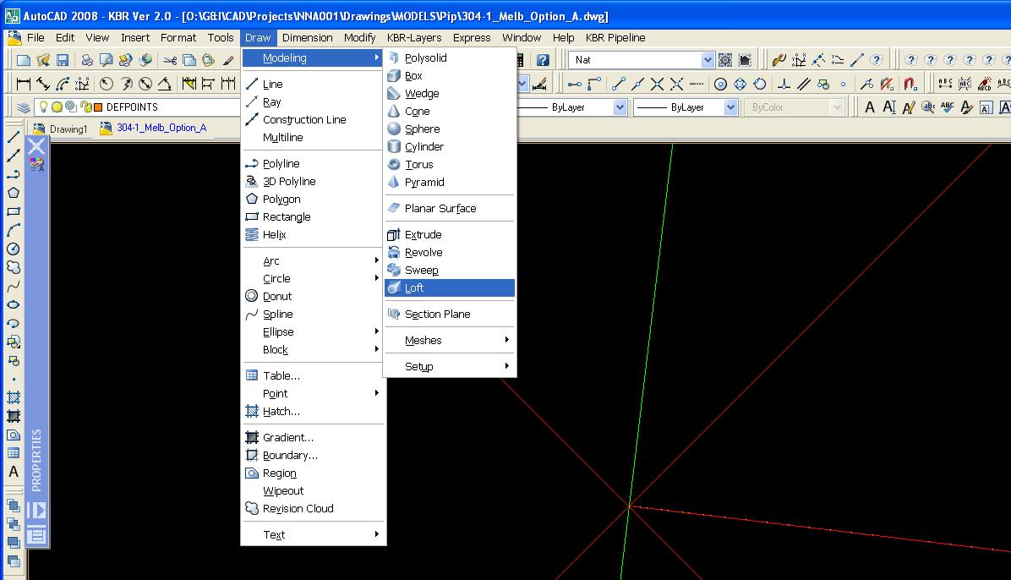
Task: Choose Planar Surface from the Modeling submenu
Action: 450,208
